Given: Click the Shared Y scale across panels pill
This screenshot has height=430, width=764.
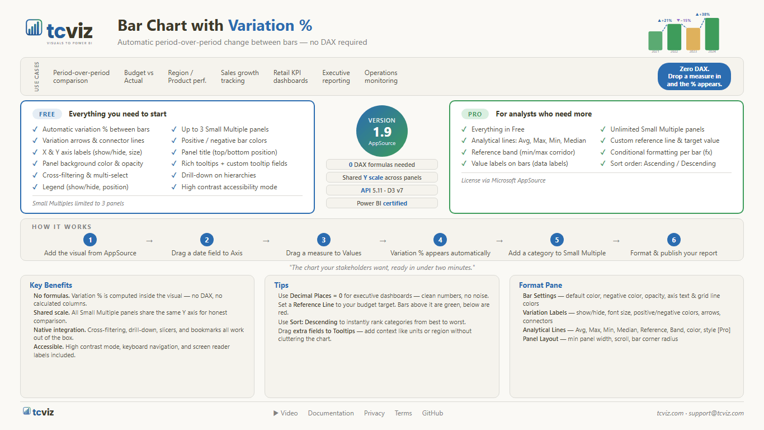Looking at the screenshot, I should 382,177.
